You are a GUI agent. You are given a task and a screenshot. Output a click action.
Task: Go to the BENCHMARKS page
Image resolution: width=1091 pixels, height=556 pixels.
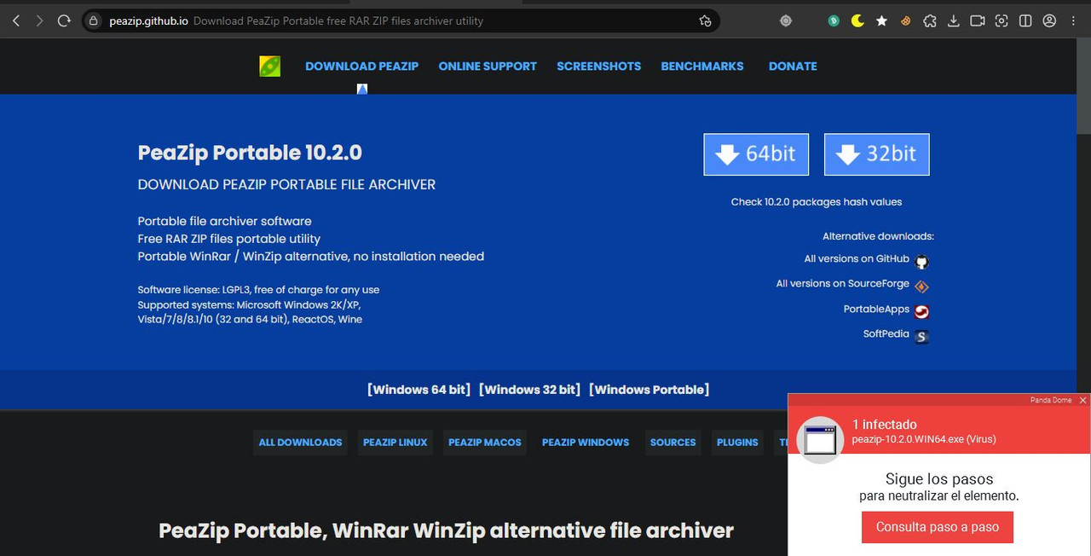pos(702,66)
